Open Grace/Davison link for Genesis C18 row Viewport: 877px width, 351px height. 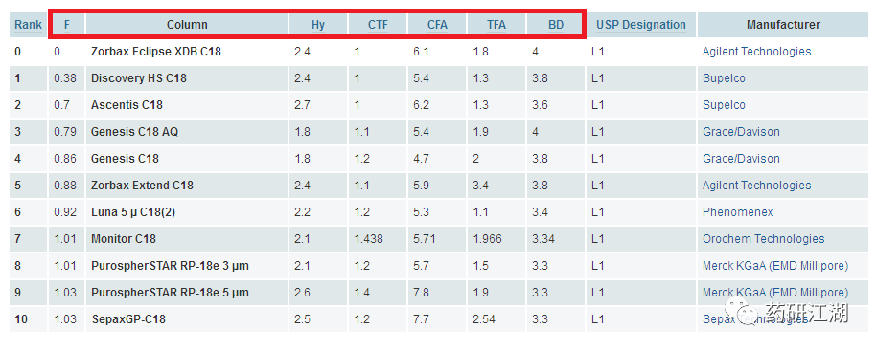click(741, 159)
